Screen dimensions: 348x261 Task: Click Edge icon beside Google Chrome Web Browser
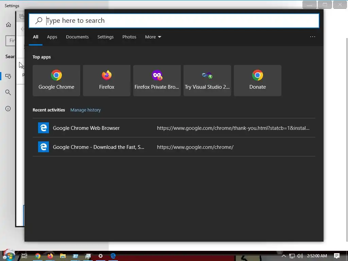43,128
